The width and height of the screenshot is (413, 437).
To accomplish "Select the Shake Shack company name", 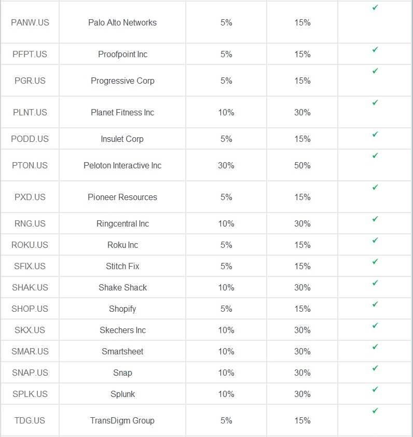I will click(x=122, y=287).
